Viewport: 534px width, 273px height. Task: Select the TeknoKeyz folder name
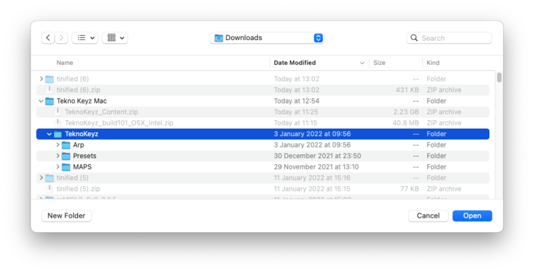click(81, 134)
